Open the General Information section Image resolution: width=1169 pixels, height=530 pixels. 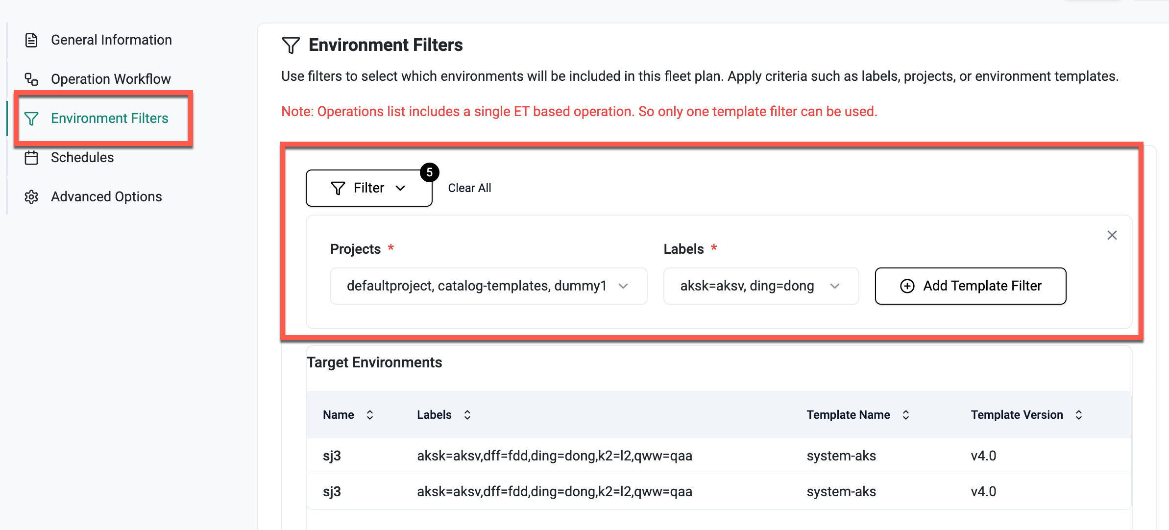[111, 40]
